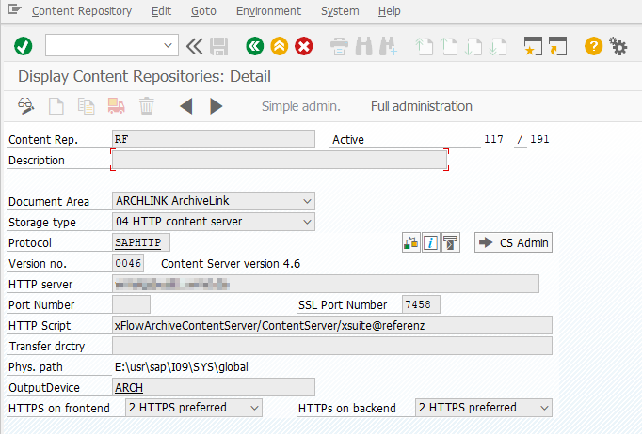Click the red Cancel icon
The width and height of the screenshot is (642, 434).
304,45
